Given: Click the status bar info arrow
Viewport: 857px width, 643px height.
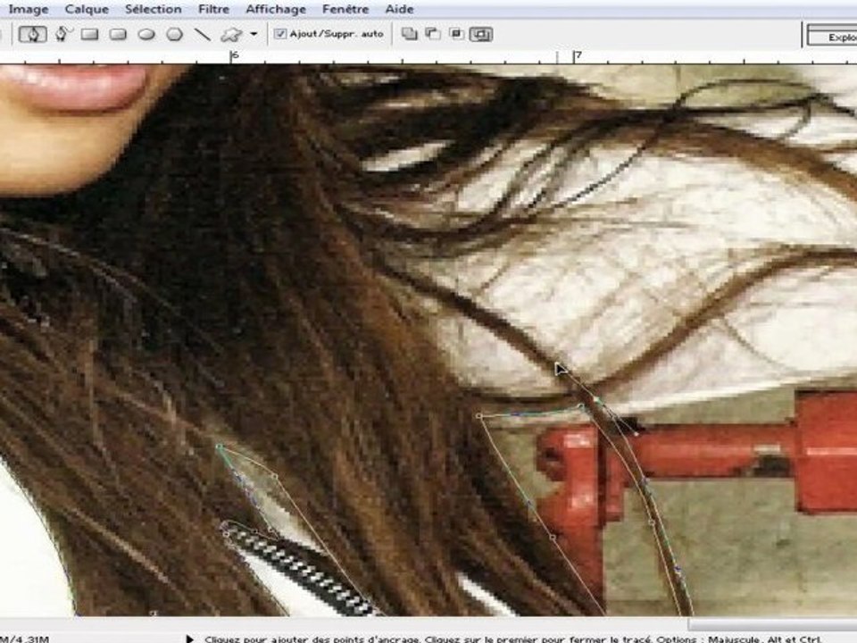Looking at the screenshot, I should pyautogui.click(x=189, y=638).
